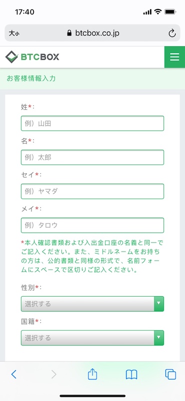Tap the lock icon beside btcbox.co.jp

[69, 33]
